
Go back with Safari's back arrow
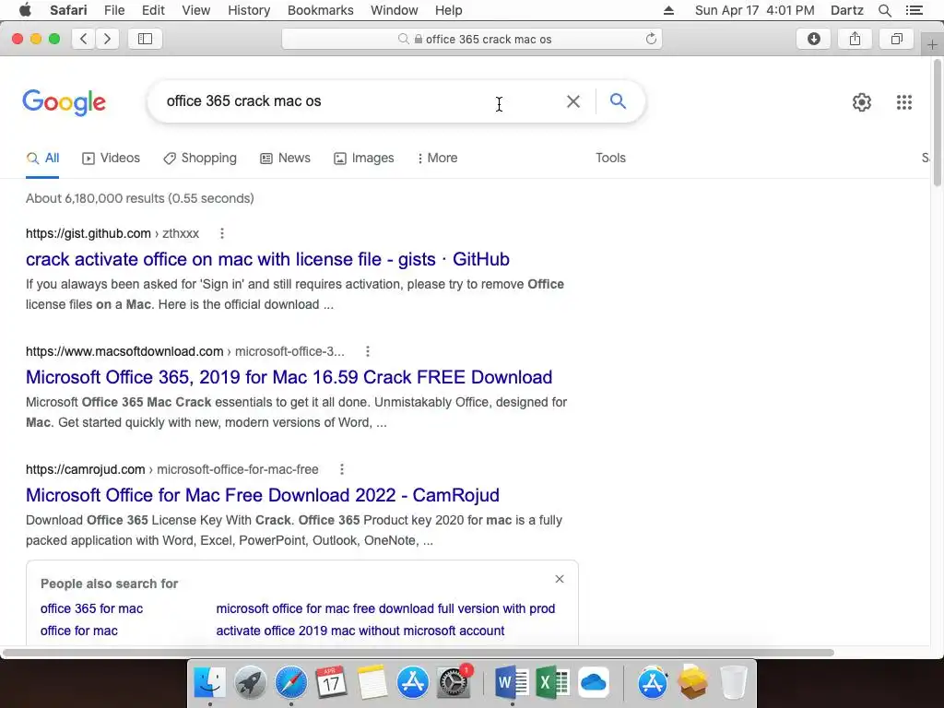click(84, 39)
